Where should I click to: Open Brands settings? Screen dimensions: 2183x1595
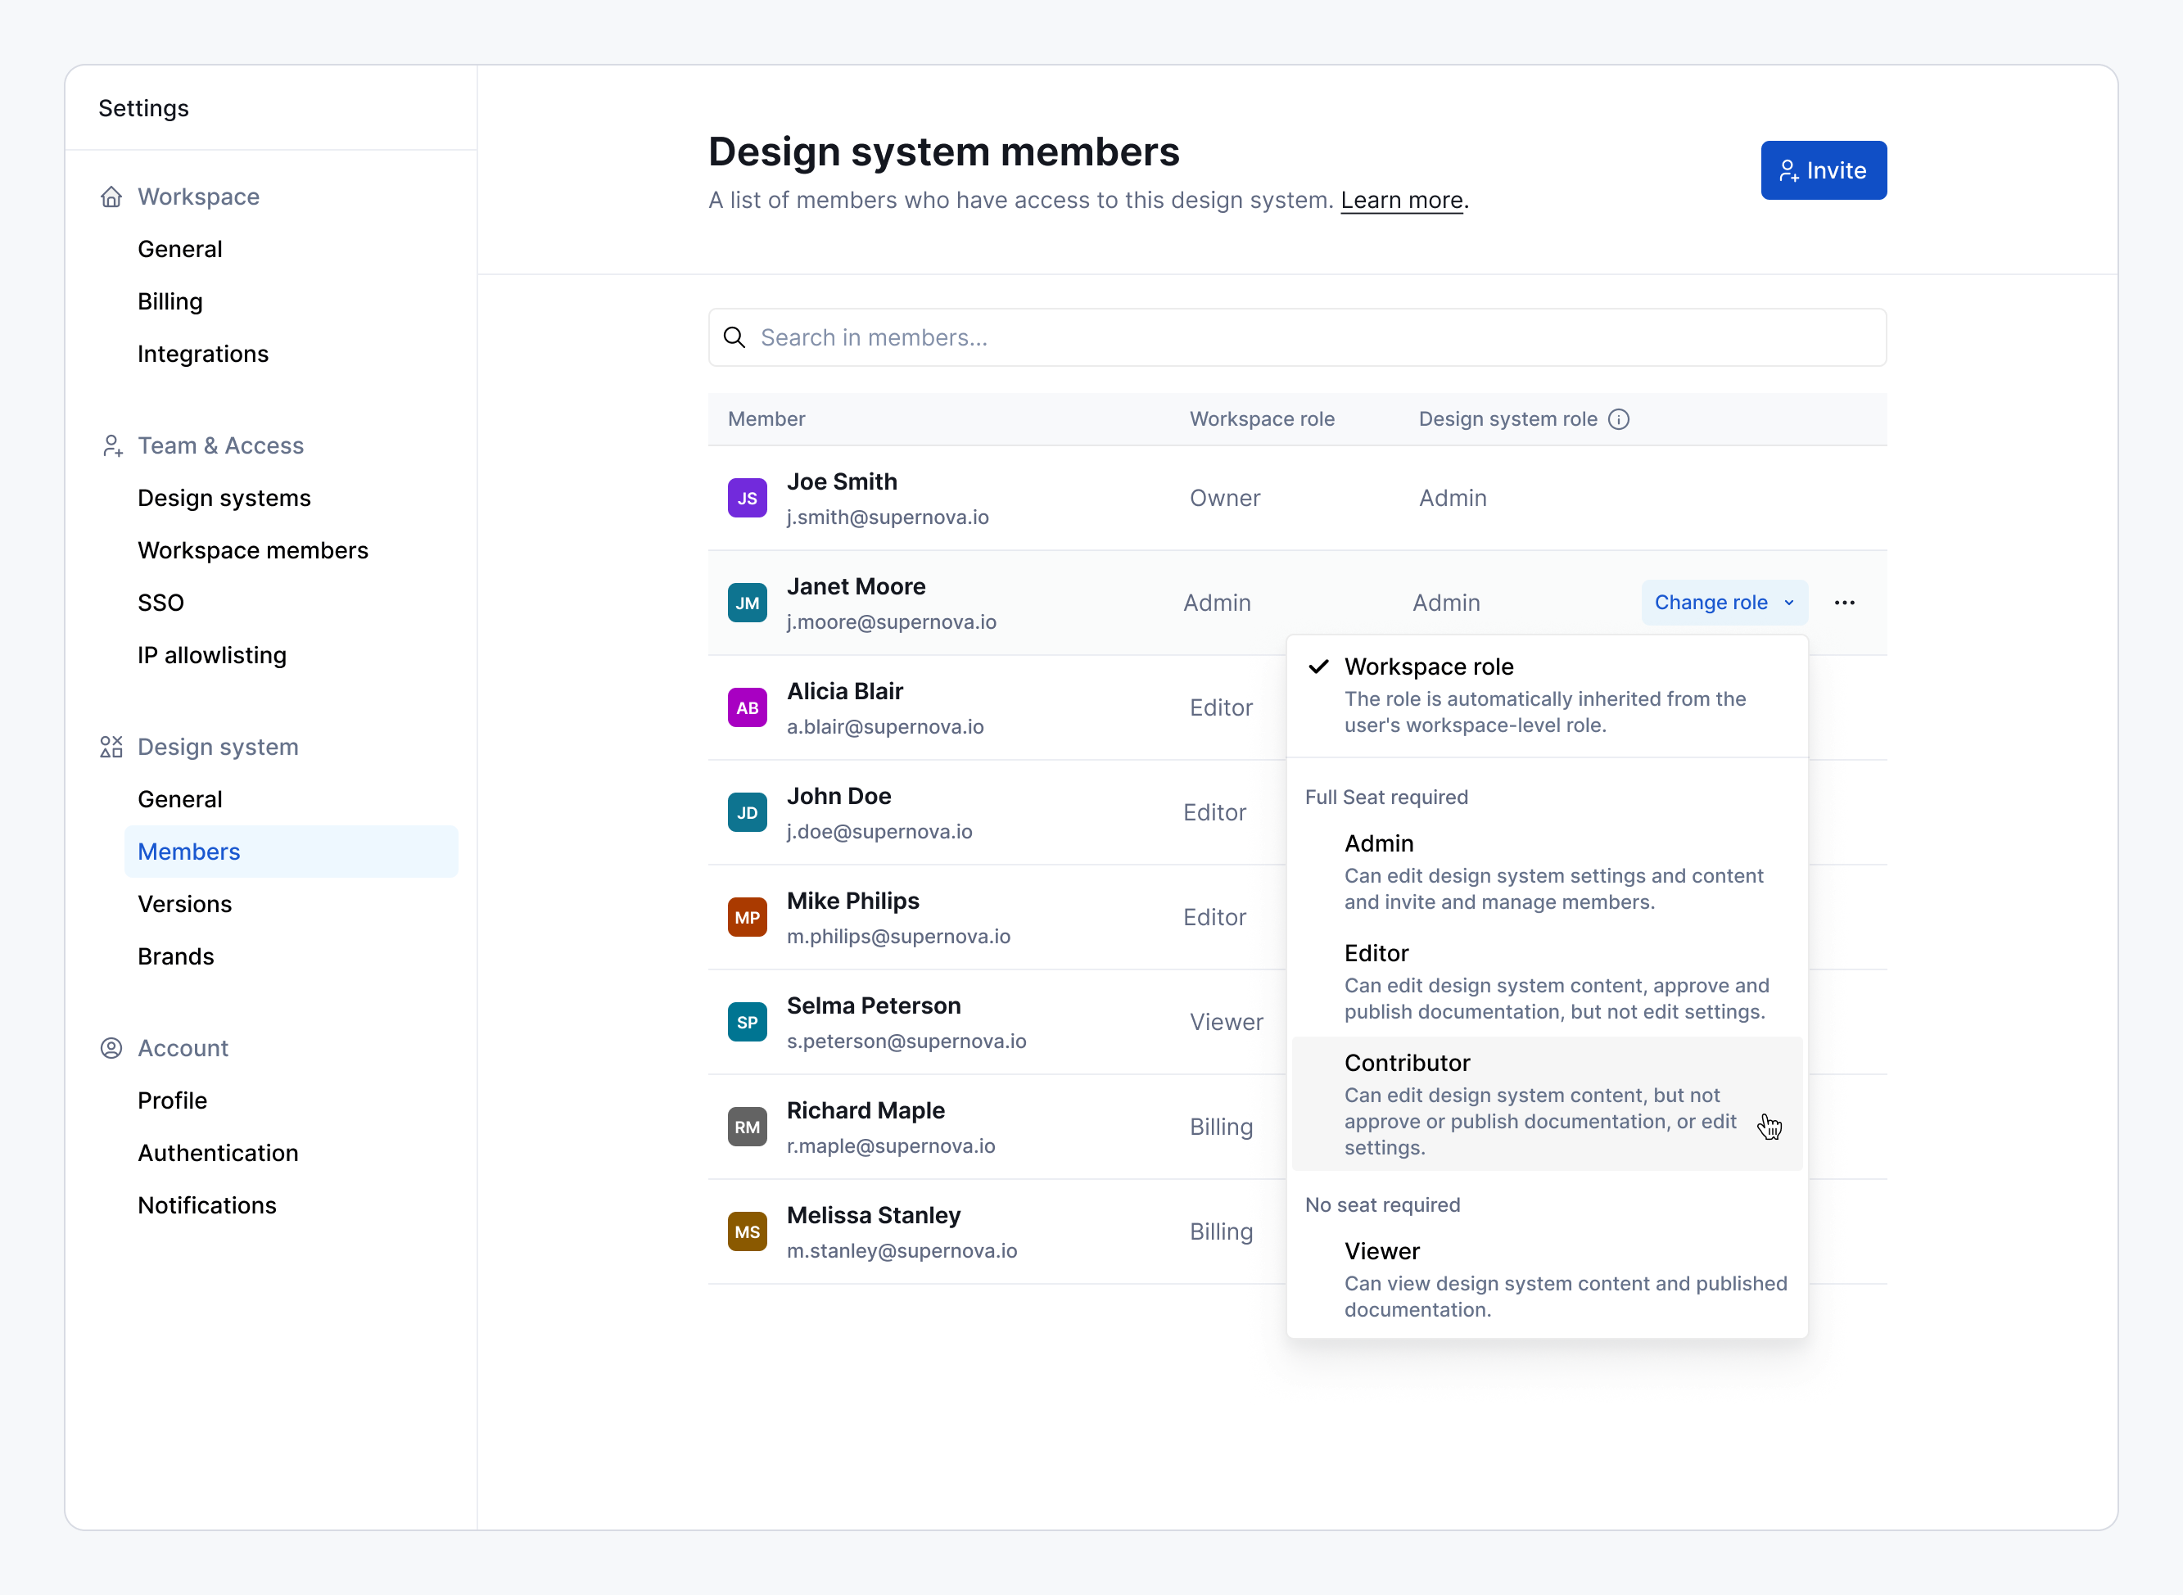[177, 957]
